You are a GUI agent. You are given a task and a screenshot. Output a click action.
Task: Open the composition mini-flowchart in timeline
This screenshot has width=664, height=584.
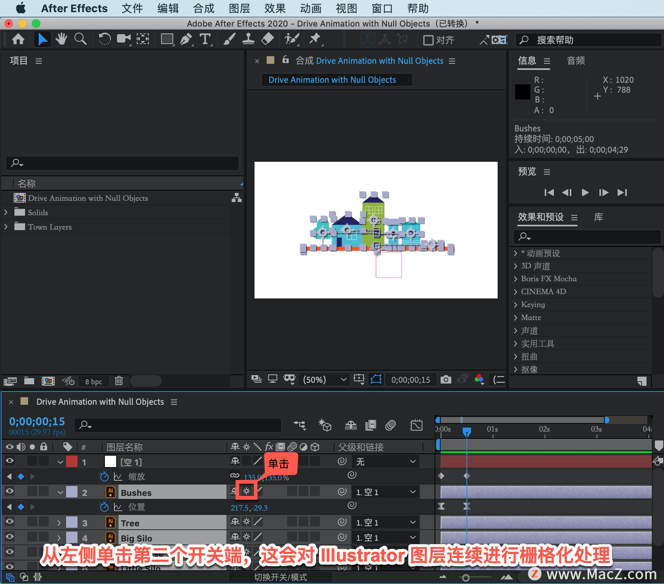tap(299, 425)
